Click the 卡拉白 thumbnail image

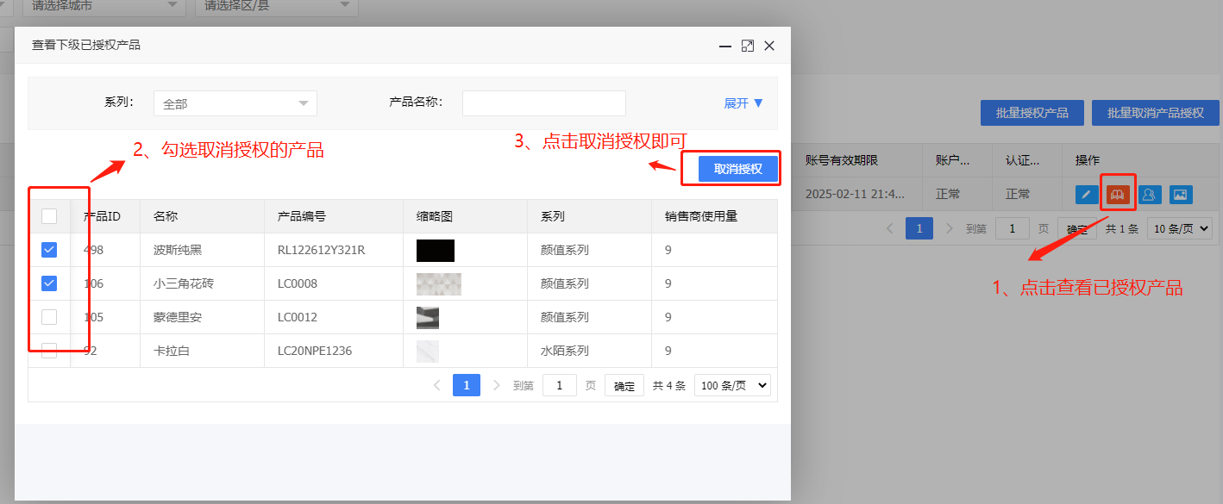[428, 351]
